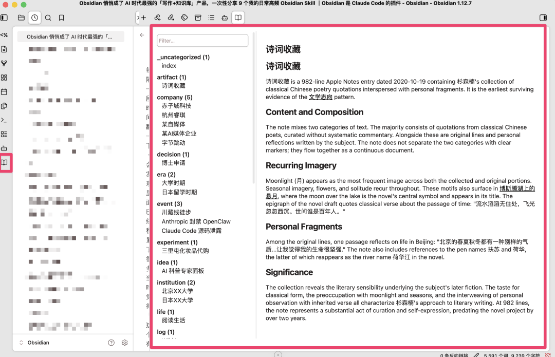Select '日本留学时期' under era

tap(179, 192)
